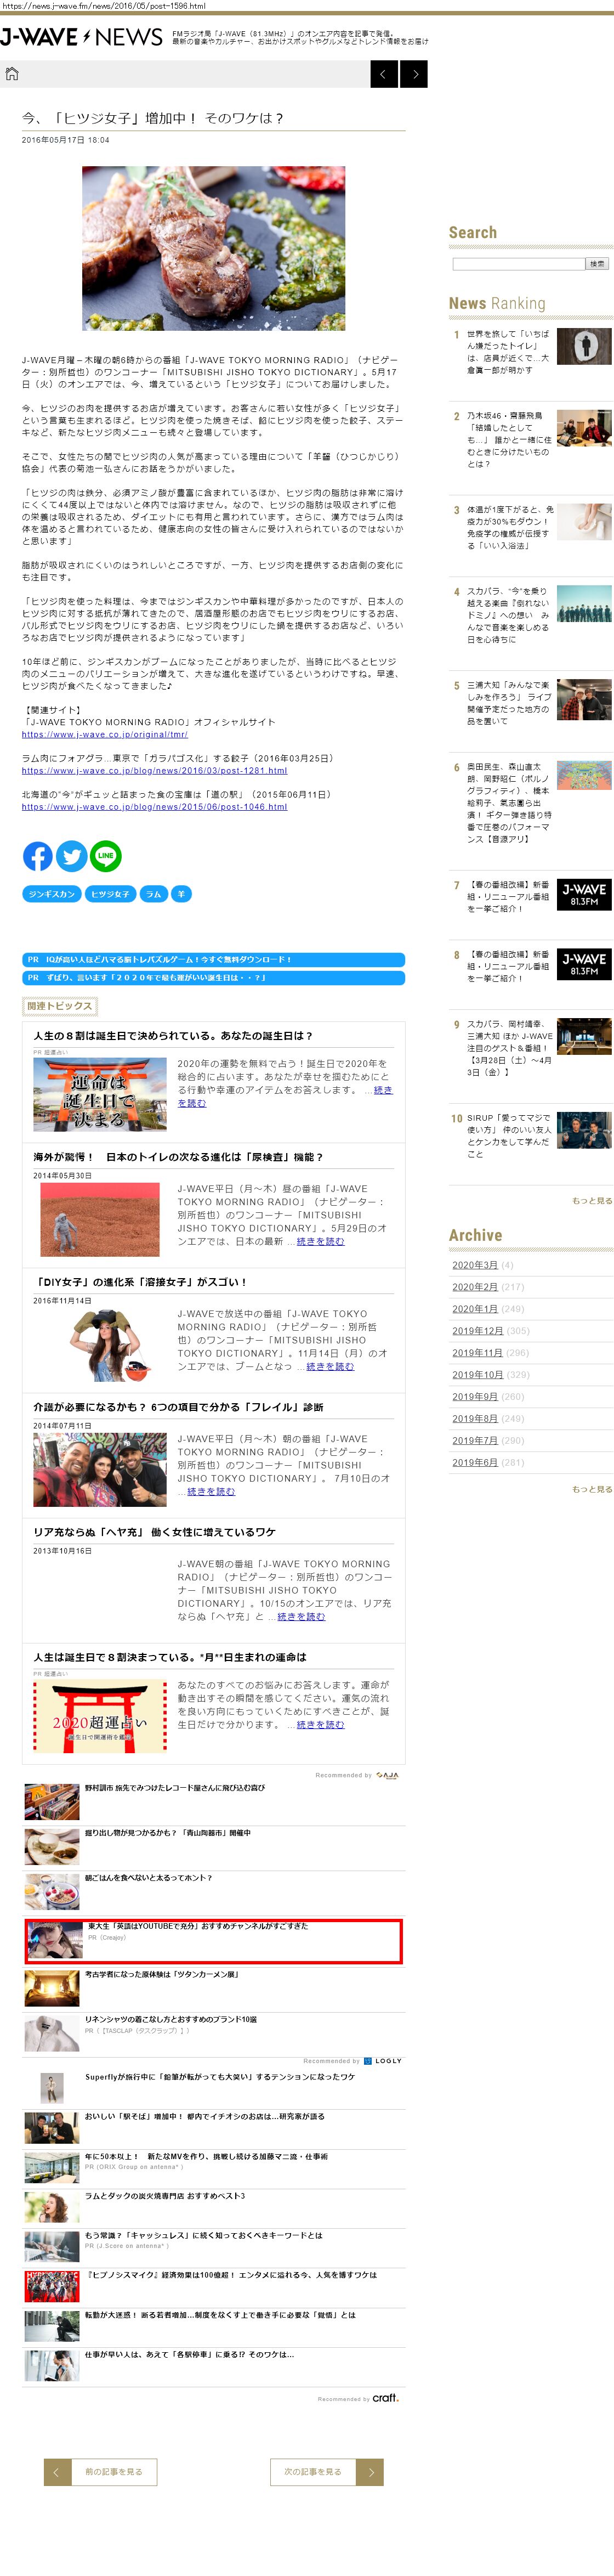Select the ヒツジ女子 tag

pos(110,894)
